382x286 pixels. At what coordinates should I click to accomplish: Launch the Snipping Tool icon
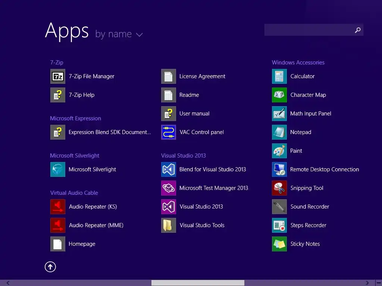[279, 188]
